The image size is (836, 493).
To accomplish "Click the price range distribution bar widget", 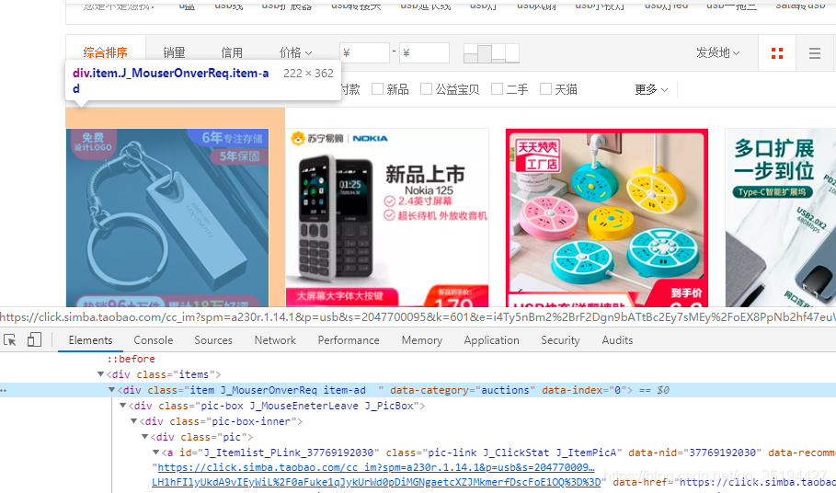I will tap(491, 53).
